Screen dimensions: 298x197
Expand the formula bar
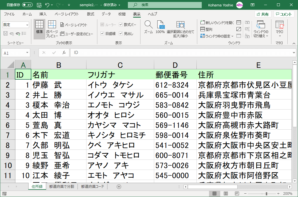[294, 53]
